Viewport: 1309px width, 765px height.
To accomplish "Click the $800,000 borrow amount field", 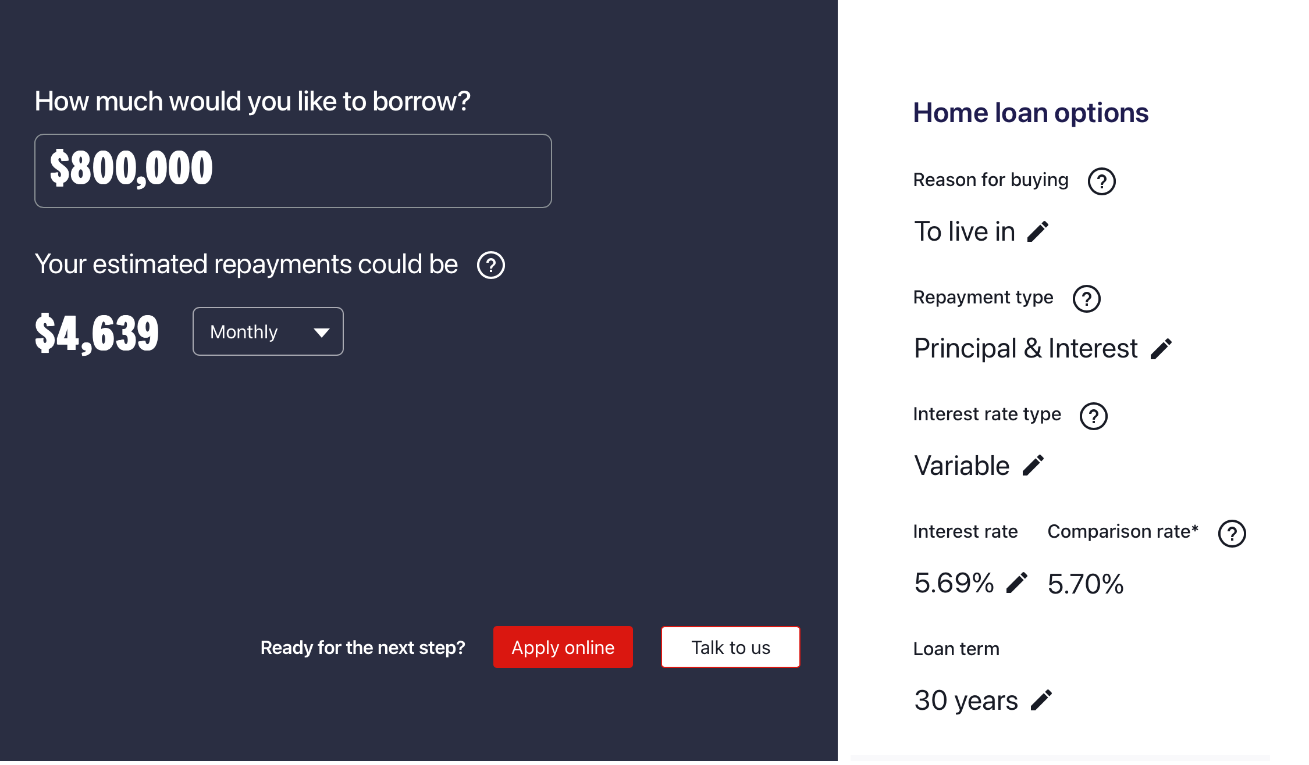I will tap(293, 171).
